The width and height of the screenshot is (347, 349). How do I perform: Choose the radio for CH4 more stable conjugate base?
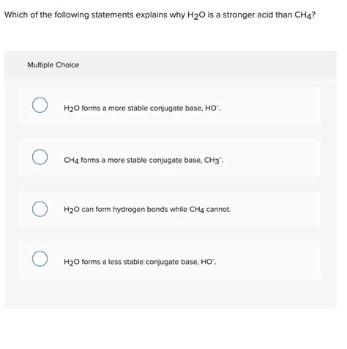(x=40, y=157)
